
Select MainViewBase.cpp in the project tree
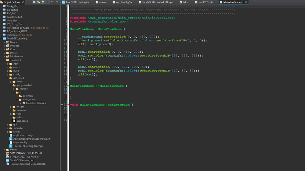[36, 103]
